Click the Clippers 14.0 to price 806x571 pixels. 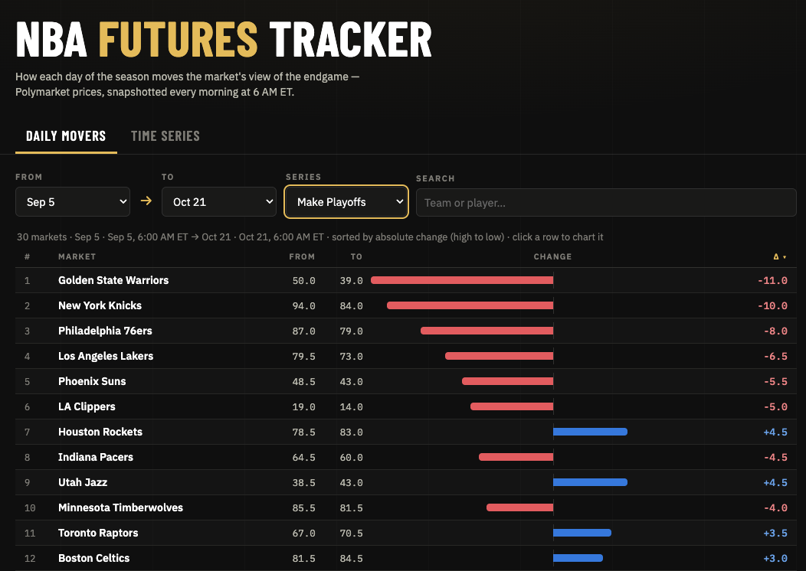(351, 406)
